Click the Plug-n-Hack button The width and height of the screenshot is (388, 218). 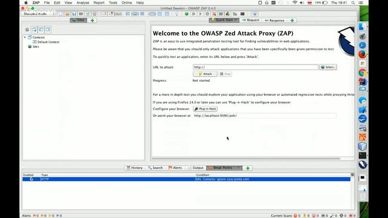tap(205, 109)
